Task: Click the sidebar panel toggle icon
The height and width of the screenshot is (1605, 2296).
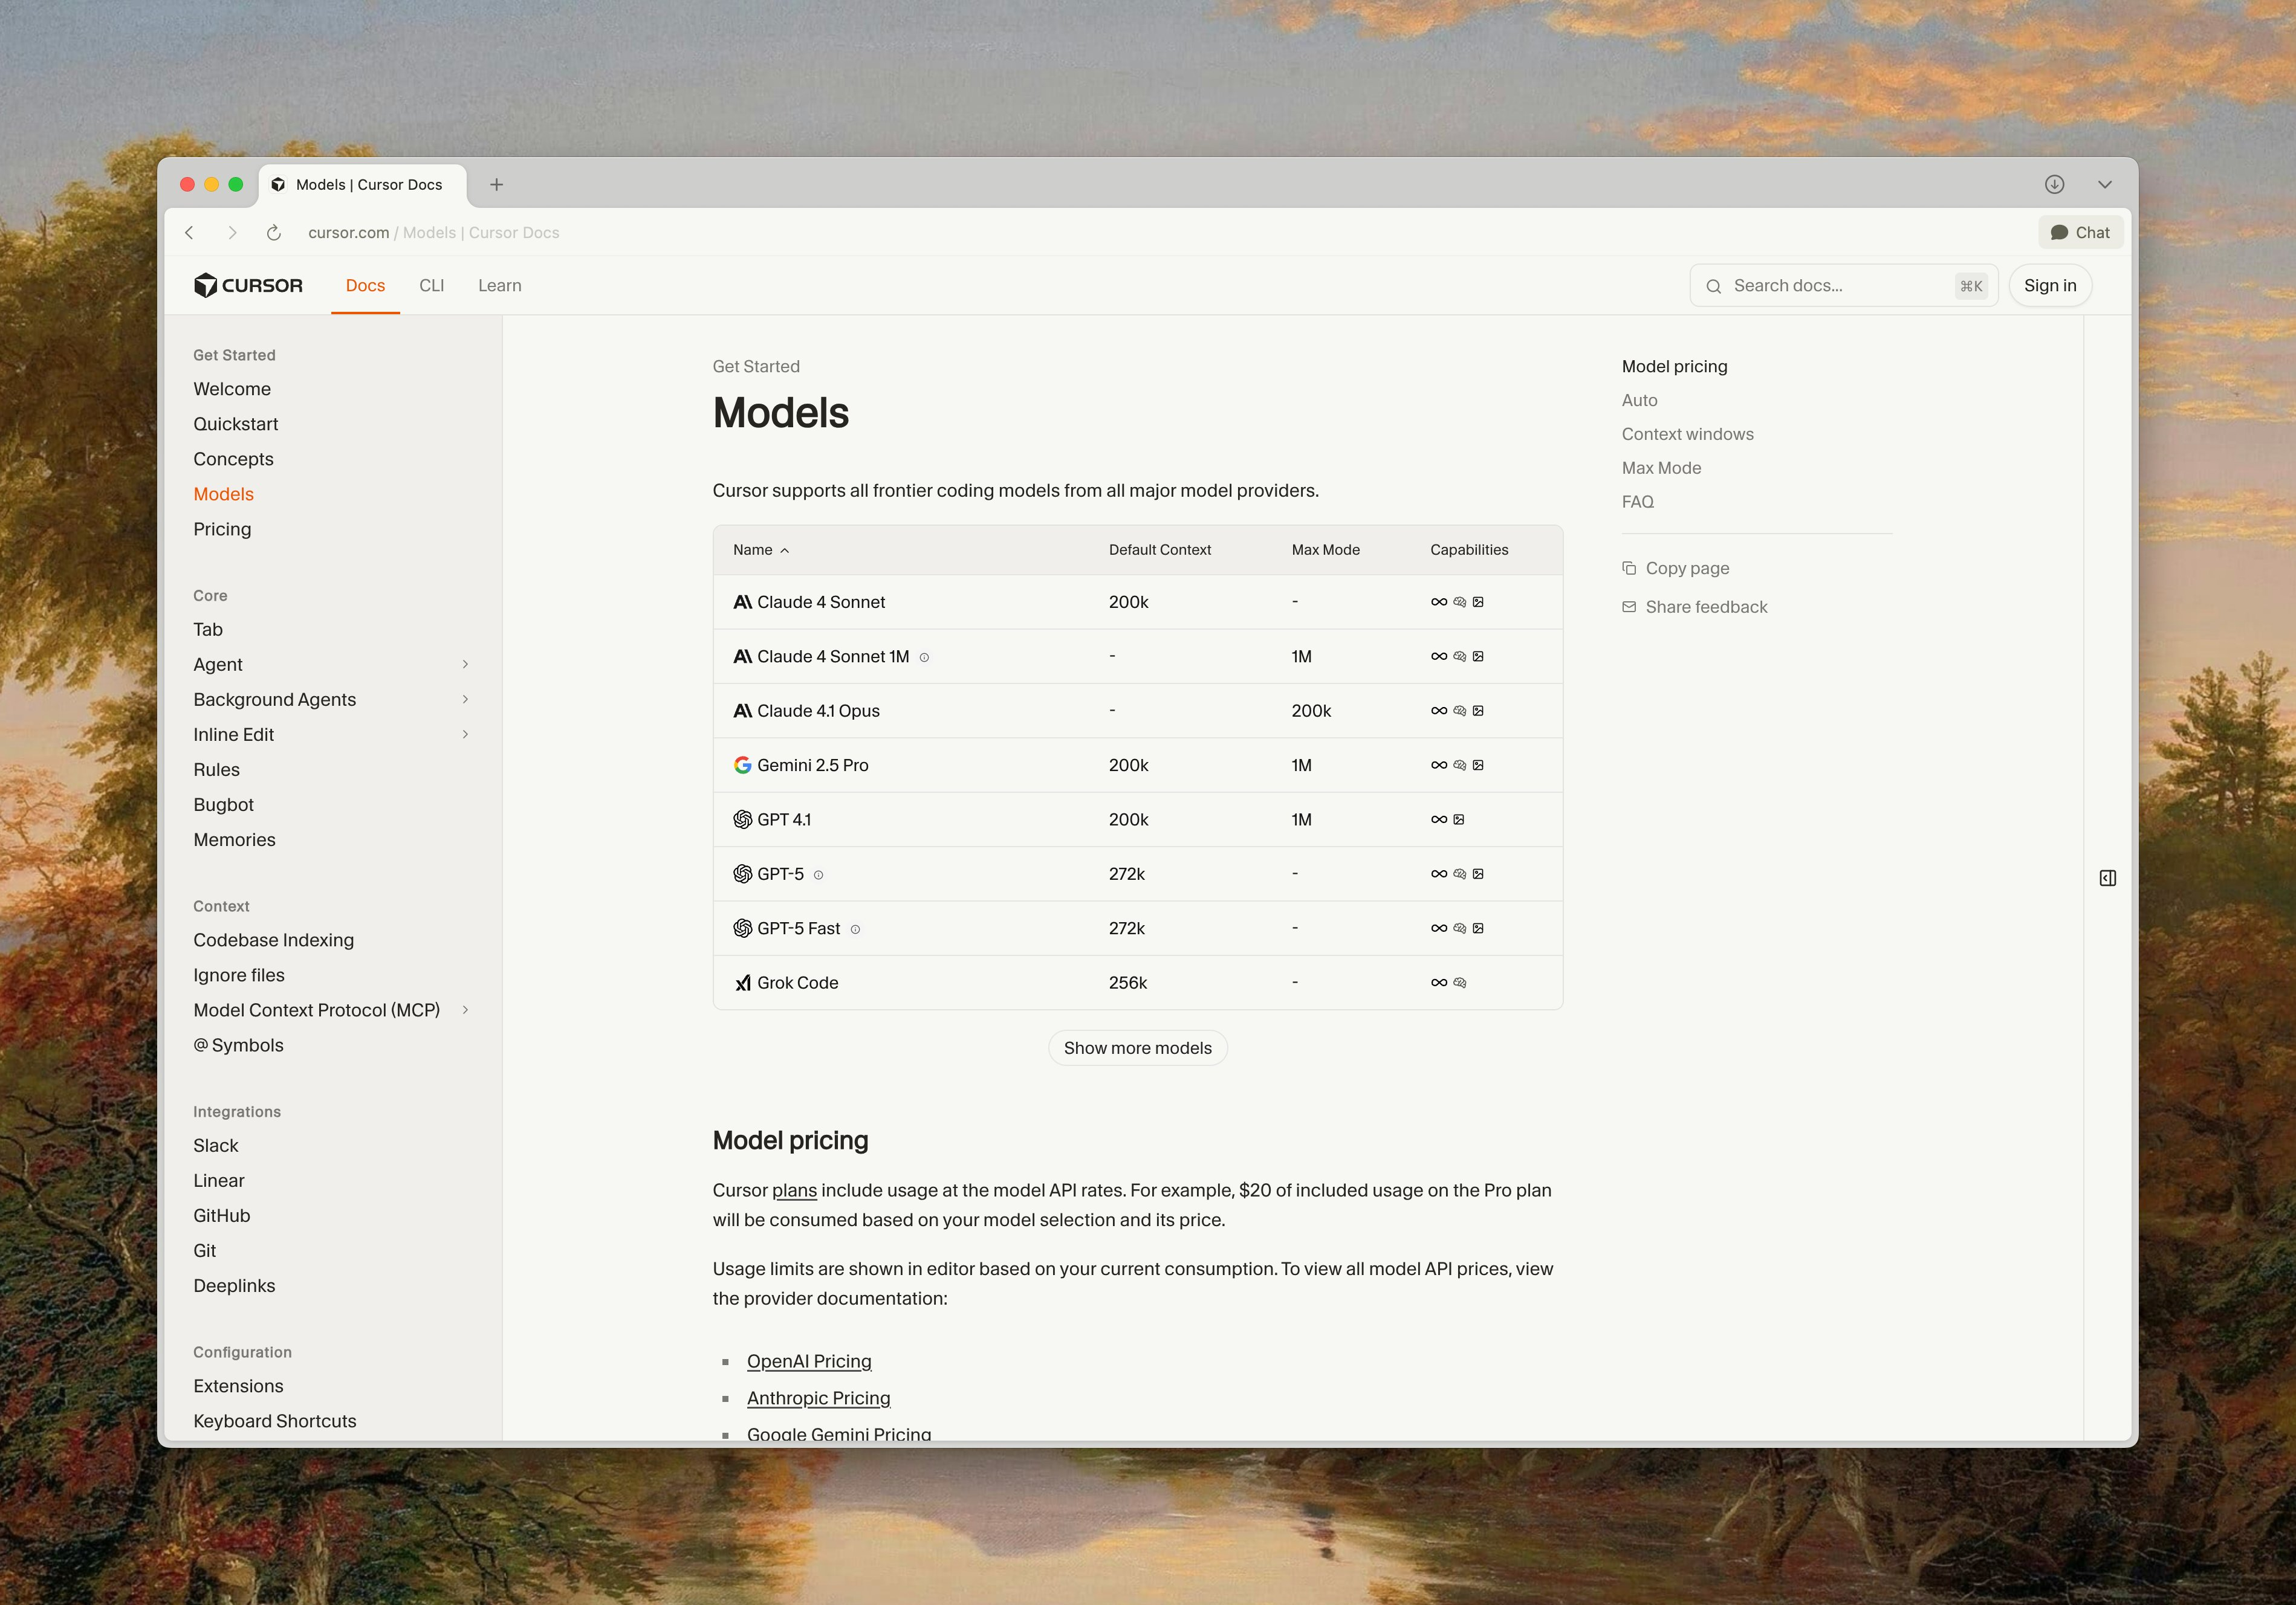Action: 2107,879
